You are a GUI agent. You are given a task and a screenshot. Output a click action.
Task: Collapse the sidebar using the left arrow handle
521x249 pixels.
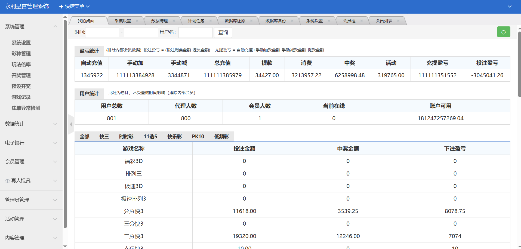71,124
